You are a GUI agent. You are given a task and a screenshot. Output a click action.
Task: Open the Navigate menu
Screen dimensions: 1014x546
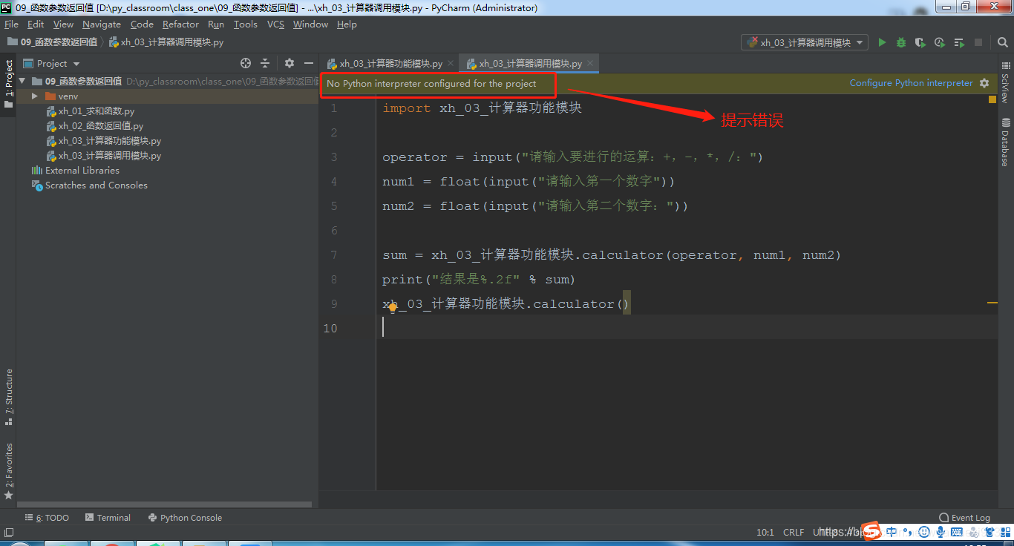pyautogui.click(x=101, y=24)
